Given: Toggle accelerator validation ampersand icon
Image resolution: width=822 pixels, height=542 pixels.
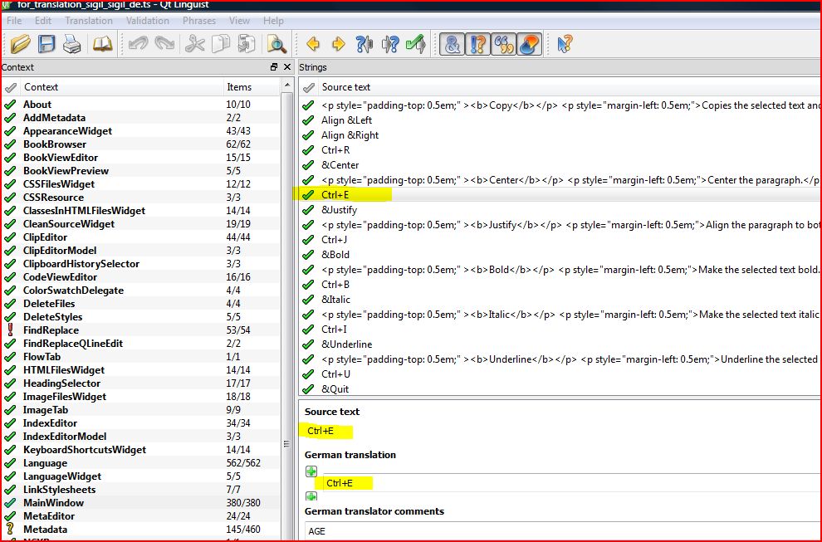Looking at the screenshot, I should pyautogui.click(x=452, y=44).
